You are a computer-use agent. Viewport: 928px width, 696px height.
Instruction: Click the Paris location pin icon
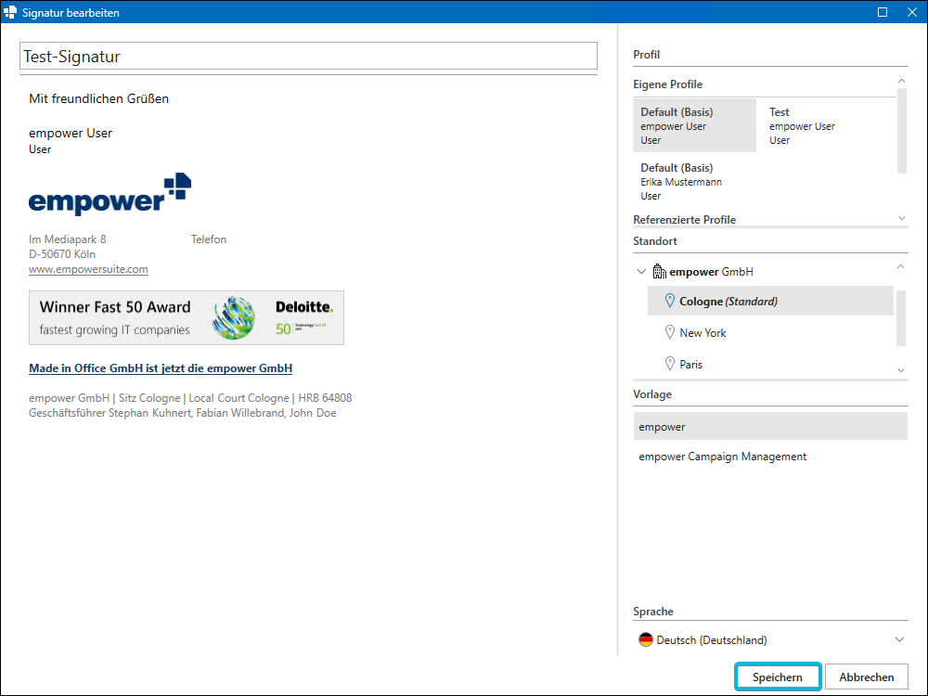point(670,364)
